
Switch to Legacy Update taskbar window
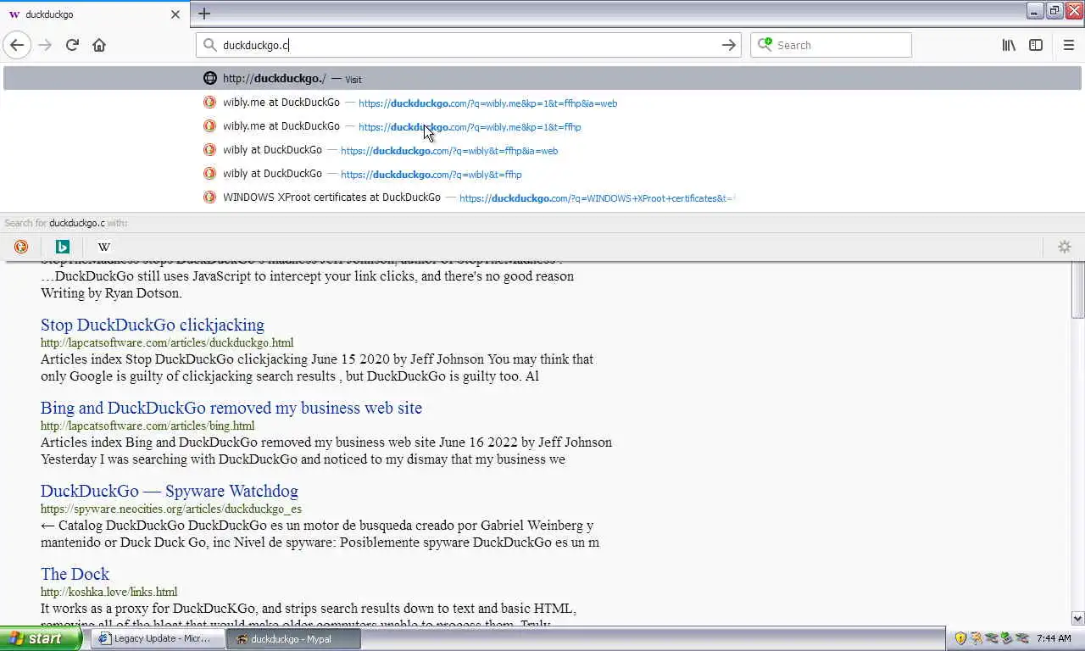(158, 638)
